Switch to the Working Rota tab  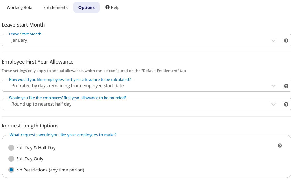pyautogui.click(x=19, y=7)
